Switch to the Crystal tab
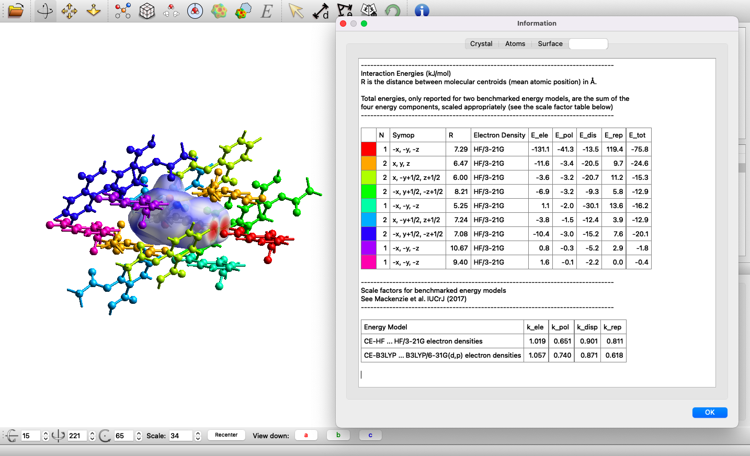Screen dimensions: 750x456 pos(481,44)
